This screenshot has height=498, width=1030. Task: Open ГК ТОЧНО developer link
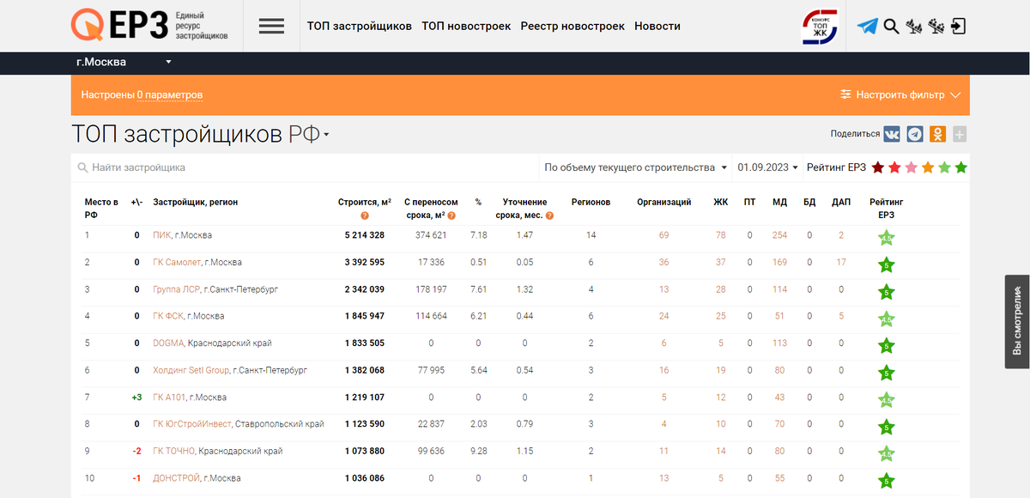(x=174, y=451)
